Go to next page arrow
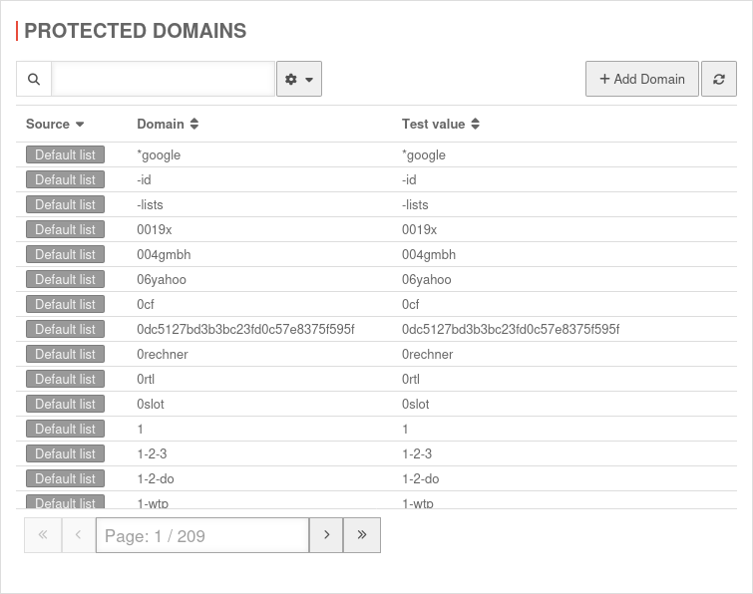The width and height of the screenshot is (753, 594). [326, 535]
